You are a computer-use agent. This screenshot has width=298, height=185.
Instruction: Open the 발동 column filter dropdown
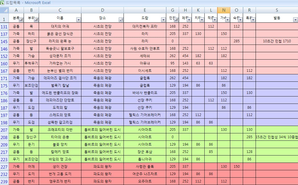pos(295,20)
